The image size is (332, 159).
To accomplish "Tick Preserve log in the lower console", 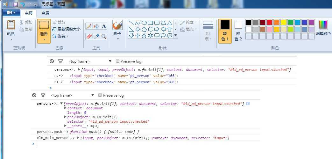I will [100, 95].
